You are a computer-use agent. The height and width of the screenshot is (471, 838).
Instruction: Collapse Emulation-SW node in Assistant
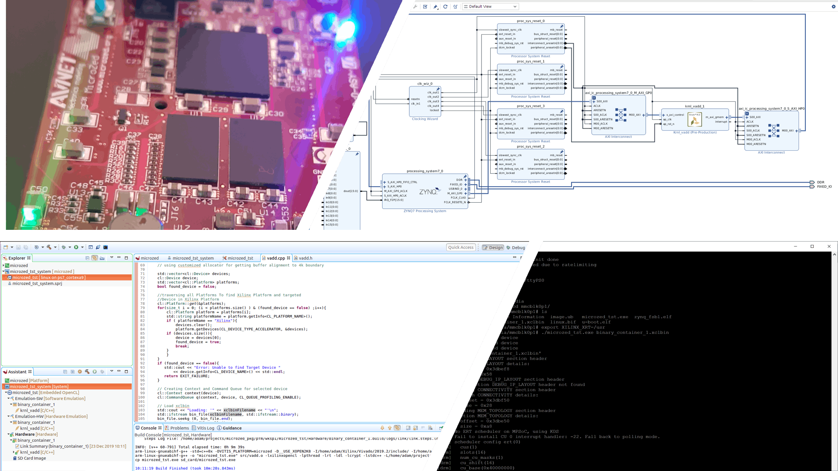point(9,399)
